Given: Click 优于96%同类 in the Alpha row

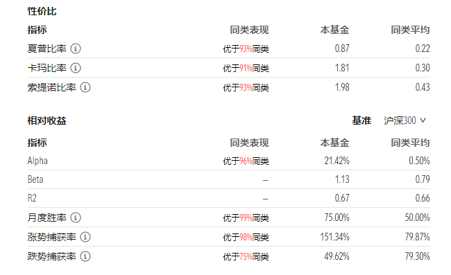Looking at the screenshot, I should 246,161.
